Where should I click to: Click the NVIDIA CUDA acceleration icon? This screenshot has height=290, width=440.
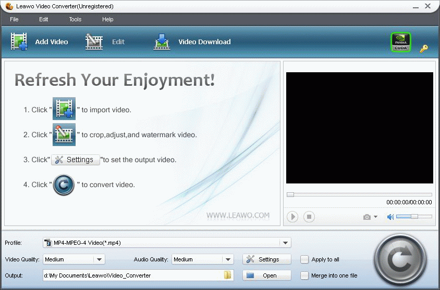click(x=401, y=42)
